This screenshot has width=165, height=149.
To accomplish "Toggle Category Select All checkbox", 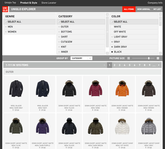I will [x=59, y=22].
